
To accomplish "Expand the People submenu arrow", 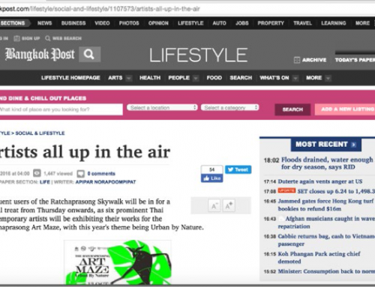I will 196,78.
